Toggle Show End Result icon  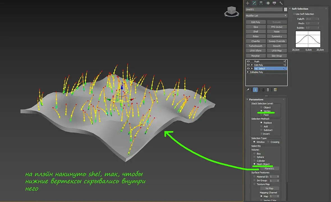(x=255, y=90)
